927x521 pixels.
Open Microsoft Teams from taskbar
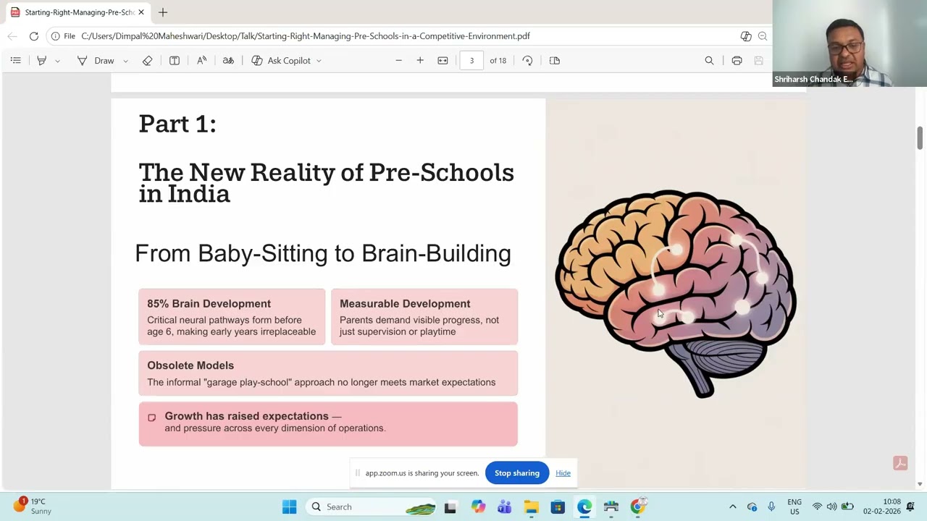pos(504,507)
